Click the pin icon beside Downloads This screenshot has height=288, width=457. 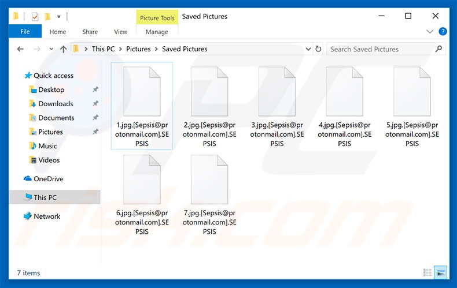[95, 103]
